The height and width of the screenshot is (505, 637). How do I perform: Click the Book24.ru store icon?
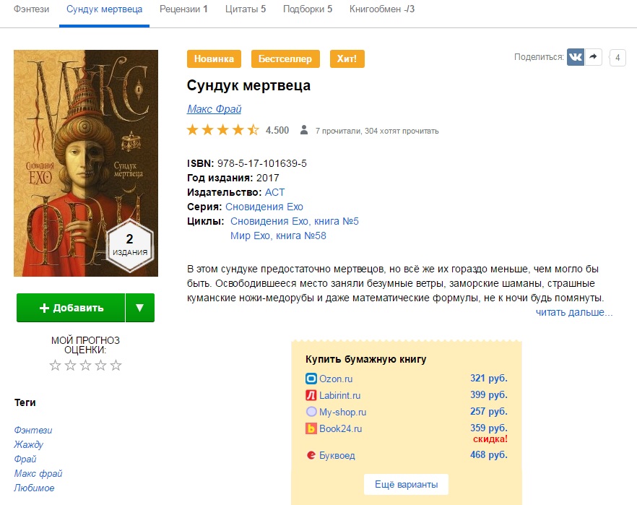click(x=311, y=428)
